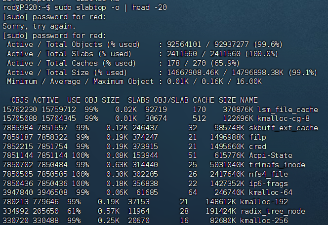Click the NAME column header
Image resolution: width=328 pixels, height=225 pixels.
pyautogui.click(x=248, y=100)
